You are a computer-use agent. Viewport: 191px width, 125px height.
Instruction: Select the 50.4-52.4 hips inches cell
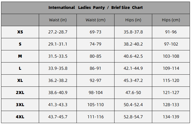click(133, 105)
